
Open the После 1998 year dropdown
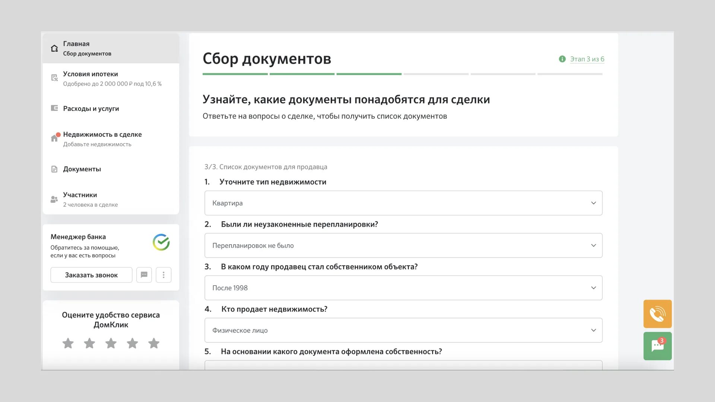coord(403,288)
